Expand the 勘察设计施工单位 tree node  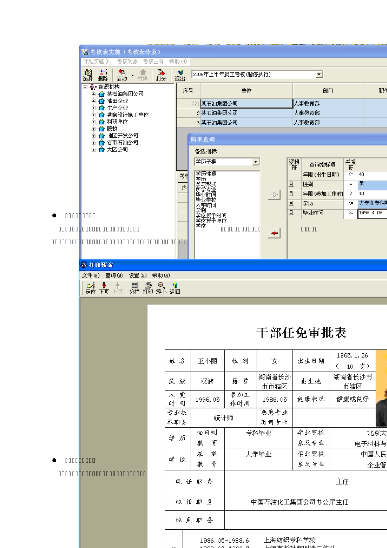[x=94, y=115]
